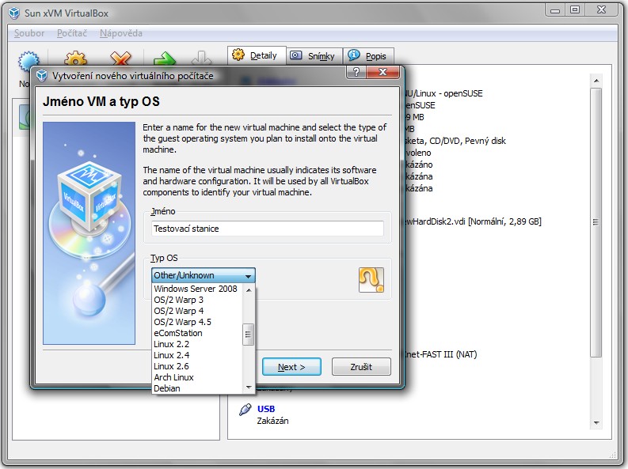Click the Jméno field containing Testovací stanice
Screen dimensions: 628x469
[268, 229]
